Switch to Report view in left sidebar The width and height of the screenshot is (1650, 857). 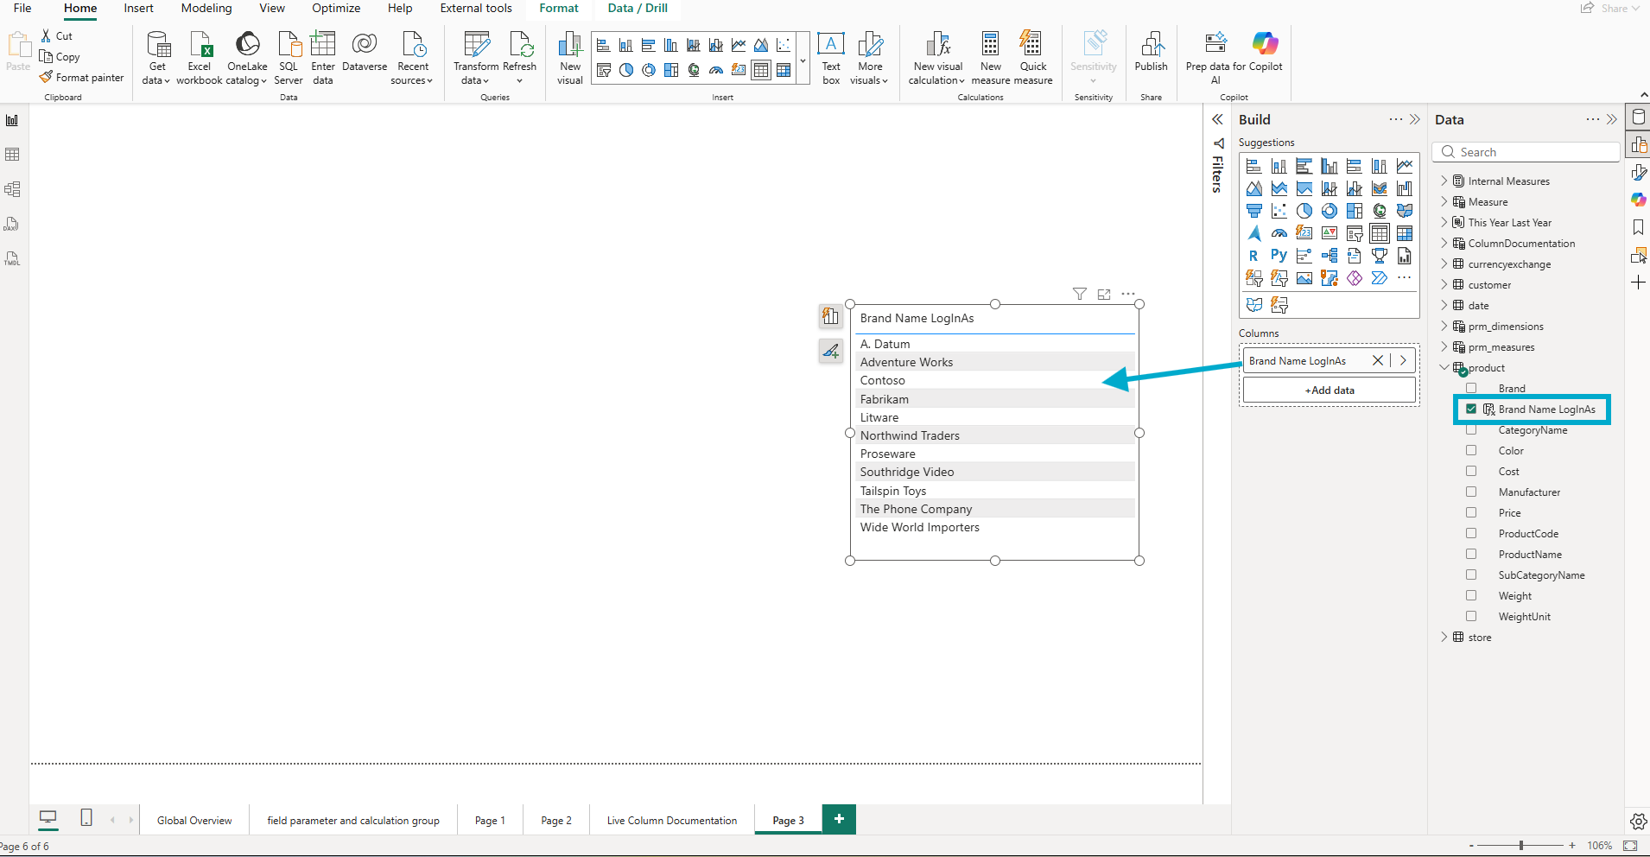coord(12,120)
